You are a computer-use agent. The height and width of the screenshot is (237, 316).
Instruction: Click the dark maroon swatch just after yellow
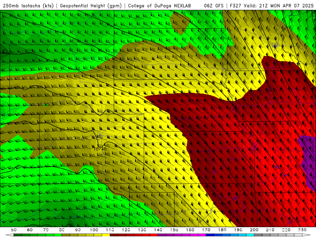[114, 235]
